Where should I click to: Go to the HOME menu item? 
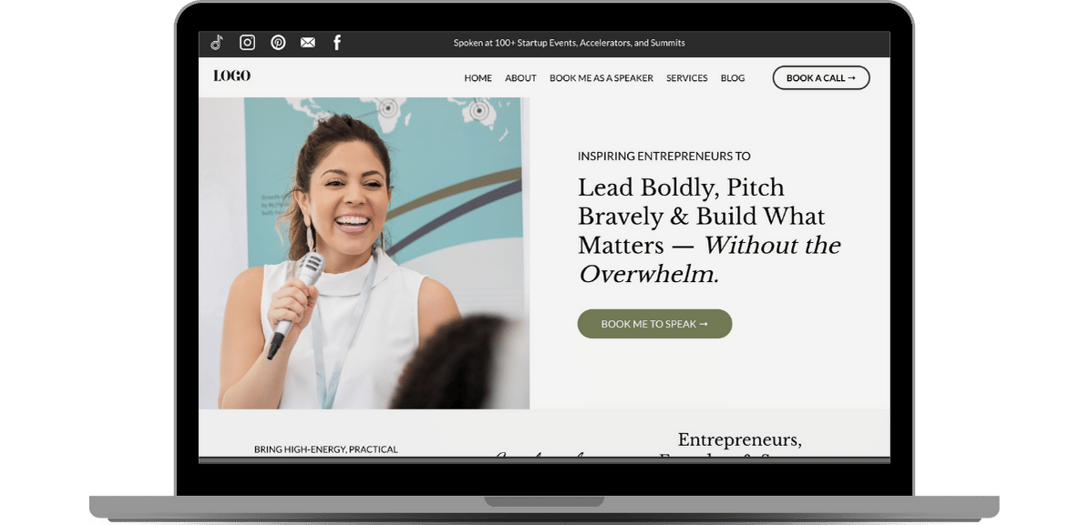tap(478, 78)
